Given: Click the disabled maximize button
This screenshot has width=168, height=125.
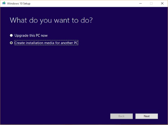Looking at the screenshot, I should pyautogui.click(x=151, y=3).
